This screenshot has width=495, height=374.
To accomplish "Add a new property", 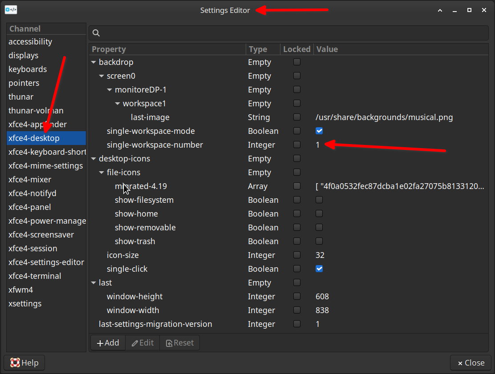I will click(x=108, y=343).
